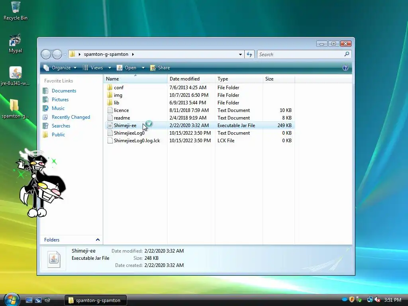Click the network tray icon
The image size is (408, 306).
pyautogui.click(x=370, y=300)
